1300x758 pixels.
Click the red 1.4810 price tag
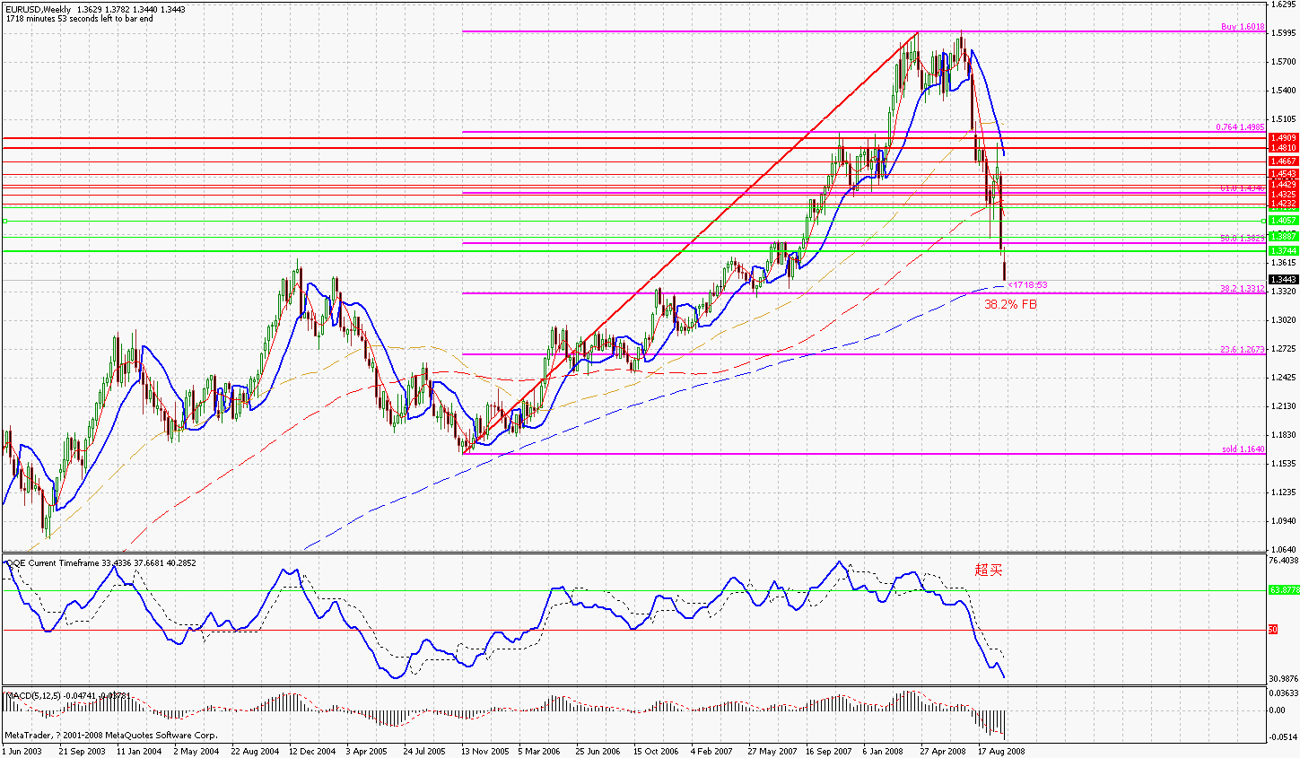1282,148
